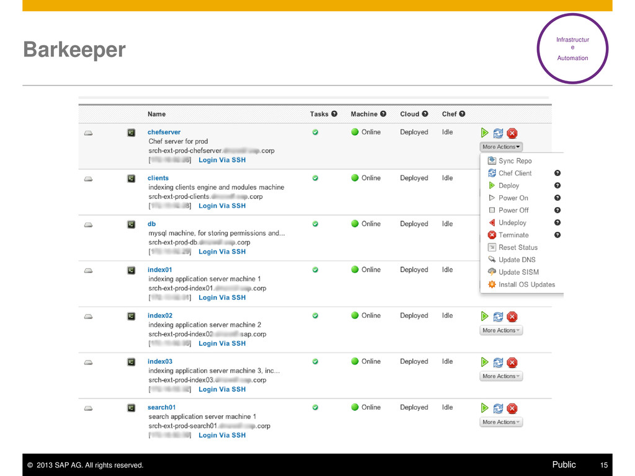The width and height of the screenshot is (635, 476).
Task: Collapse the More Actions dropdown for chefserver
Action: tap(501, 146)
